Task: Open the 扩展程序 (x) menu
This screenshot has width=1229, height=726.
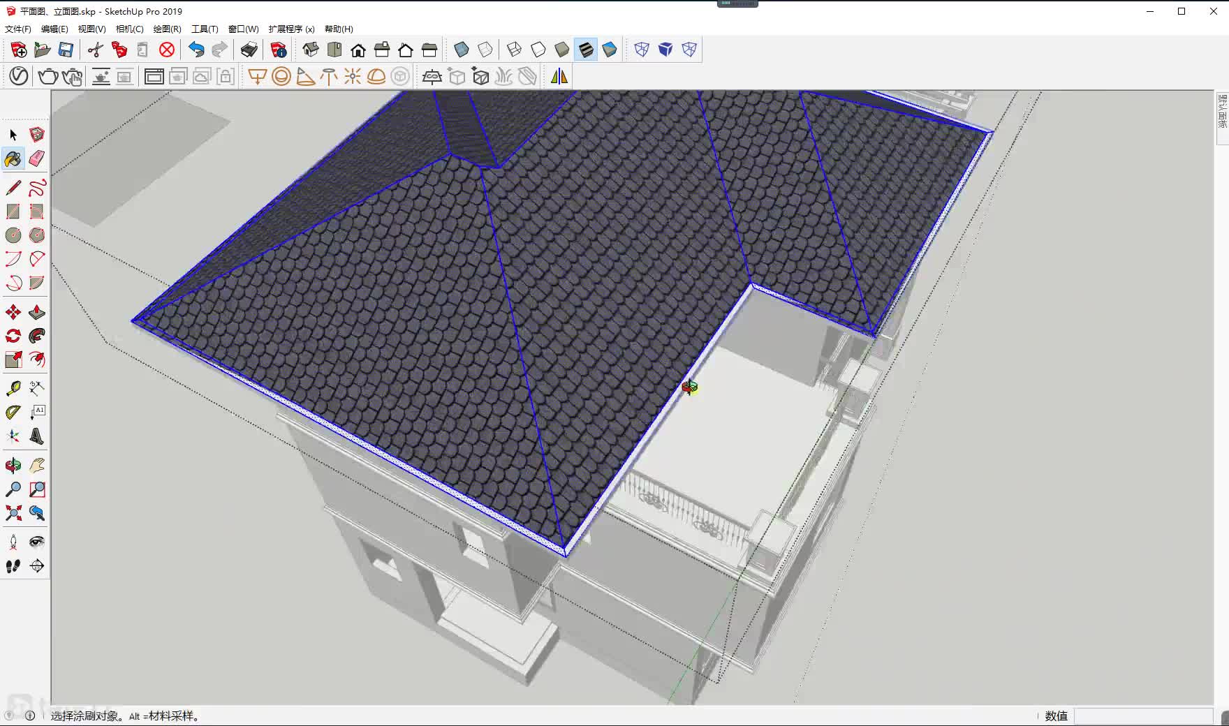Action: point(291,29)
